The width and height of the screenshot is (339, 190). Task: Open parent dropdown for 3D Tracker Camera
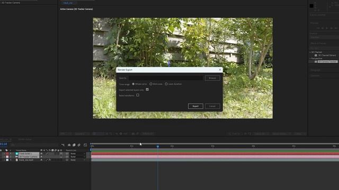(x=78, y=157)
